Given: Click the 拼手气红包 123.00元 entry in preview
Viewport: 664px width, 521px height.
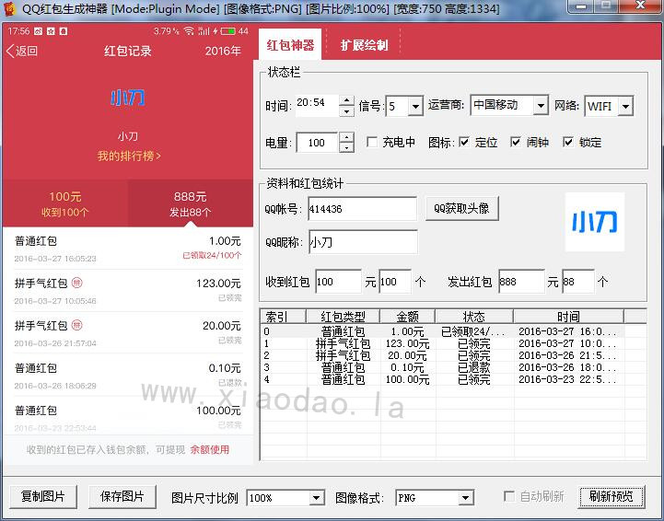Looking at the screenshot, I should click(128, 291).
